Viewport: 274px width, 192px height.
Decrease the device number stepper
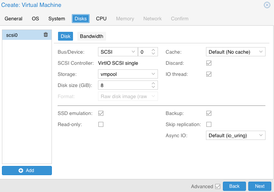click(x=153, y=54)
